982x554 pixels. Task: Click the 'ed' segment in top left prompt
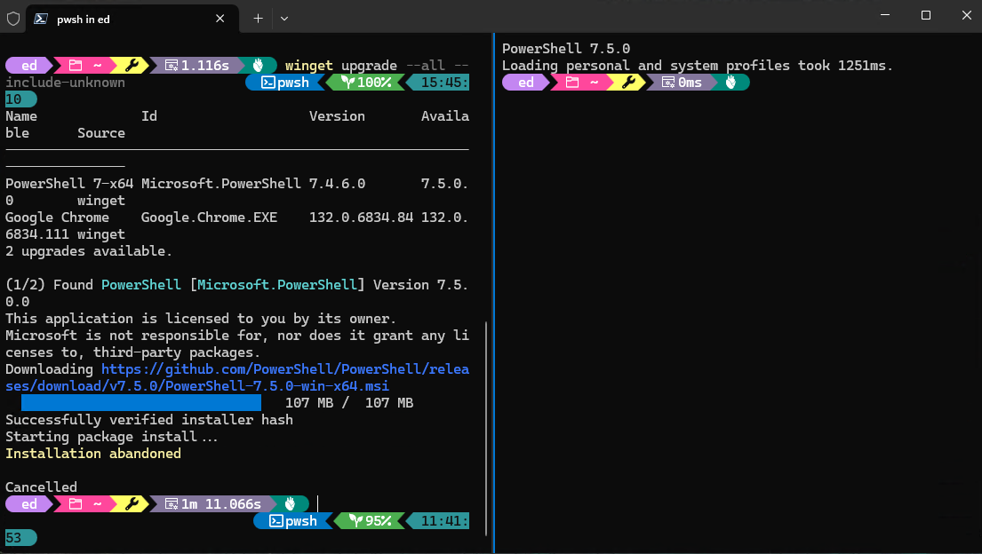pos(28,65)
